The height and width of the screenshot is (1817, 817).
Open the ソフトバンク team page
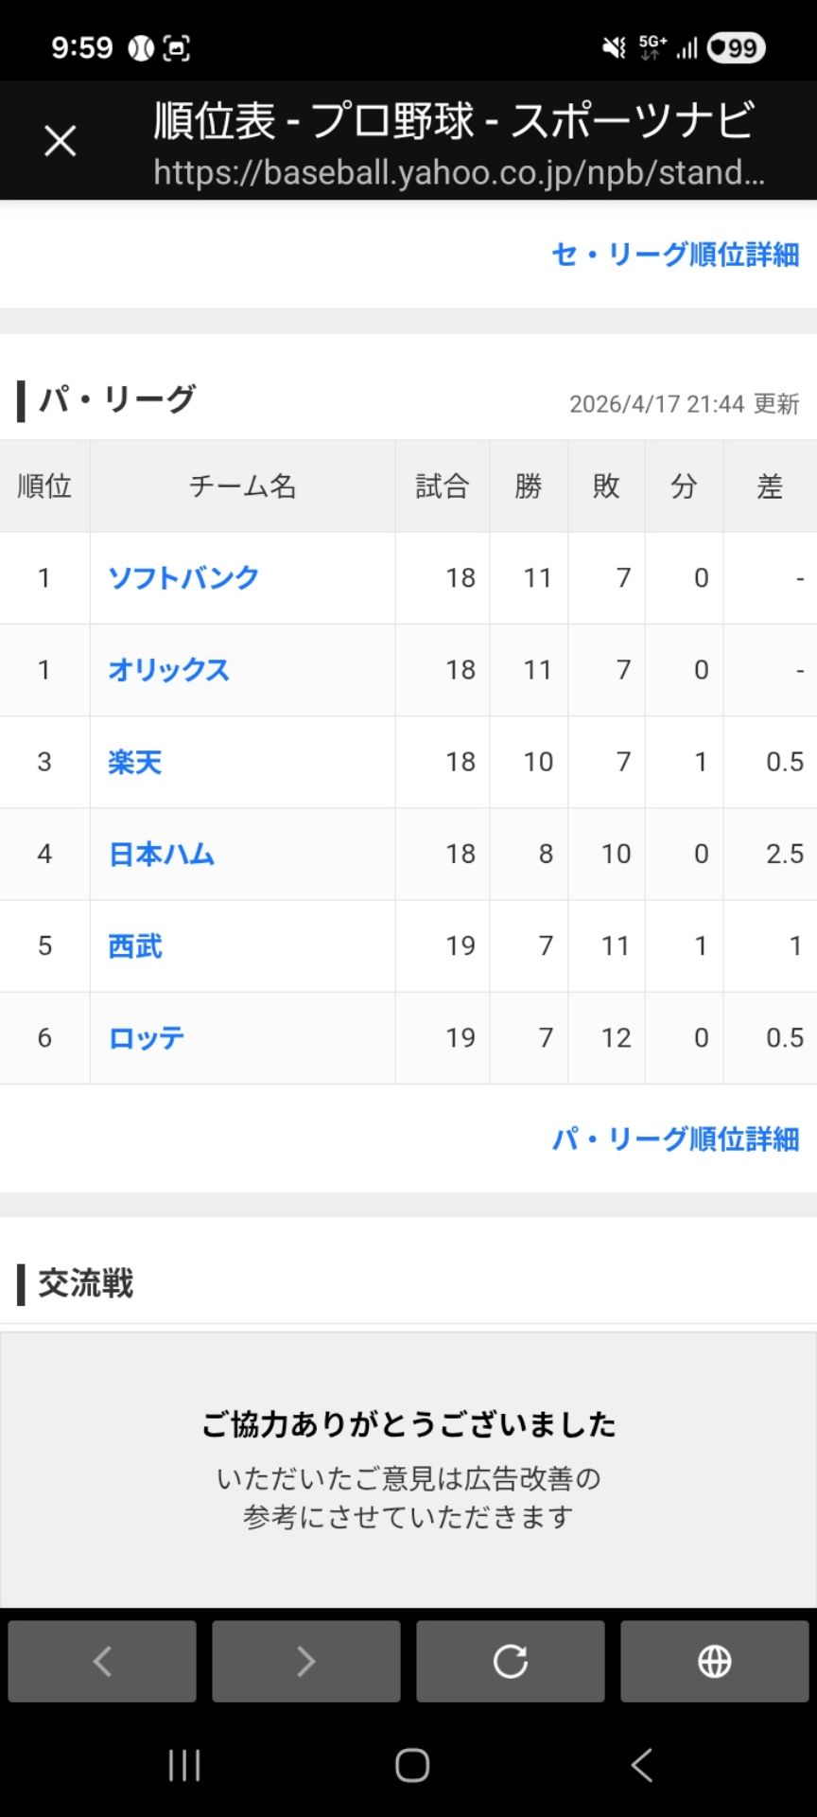(x=183, y=577)
